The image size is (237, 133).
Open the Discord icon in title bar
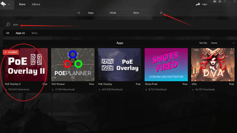pyautogui.click(x=214, y=1)
